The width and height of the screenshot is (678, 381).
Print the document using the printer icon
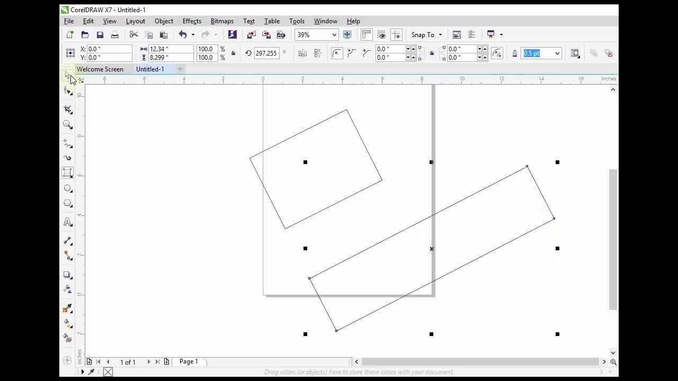coord(114,35)
